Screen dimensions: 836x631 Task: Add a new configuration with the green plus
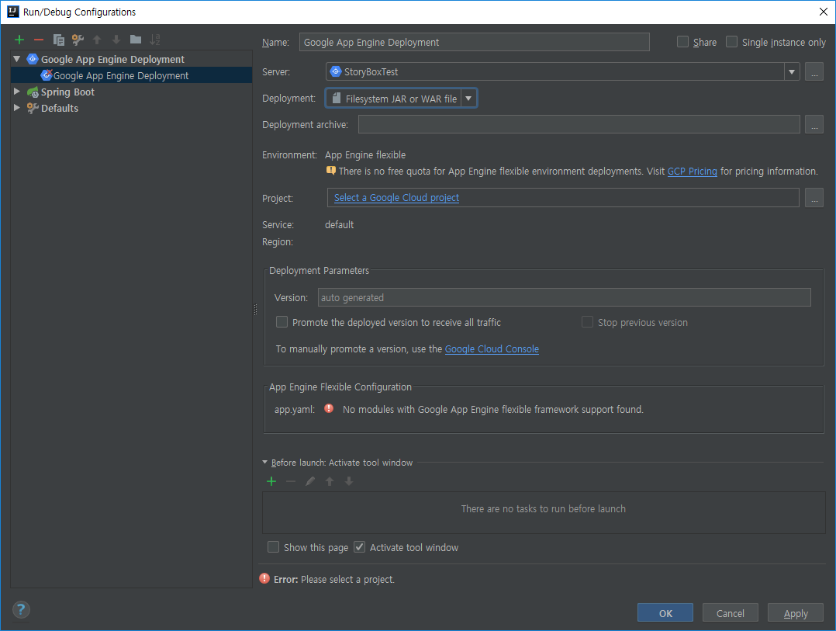[19, 40]
